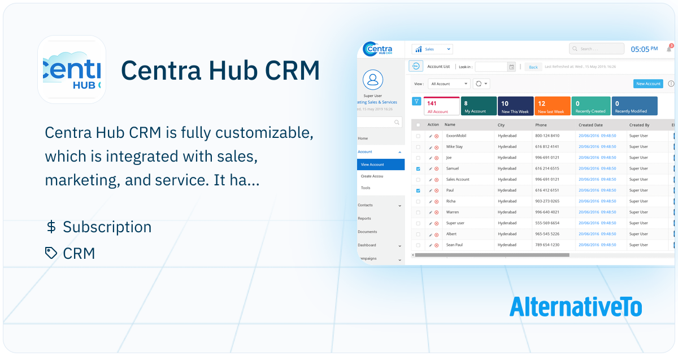Open the Look-in calendar picker icon

[511, 67]
